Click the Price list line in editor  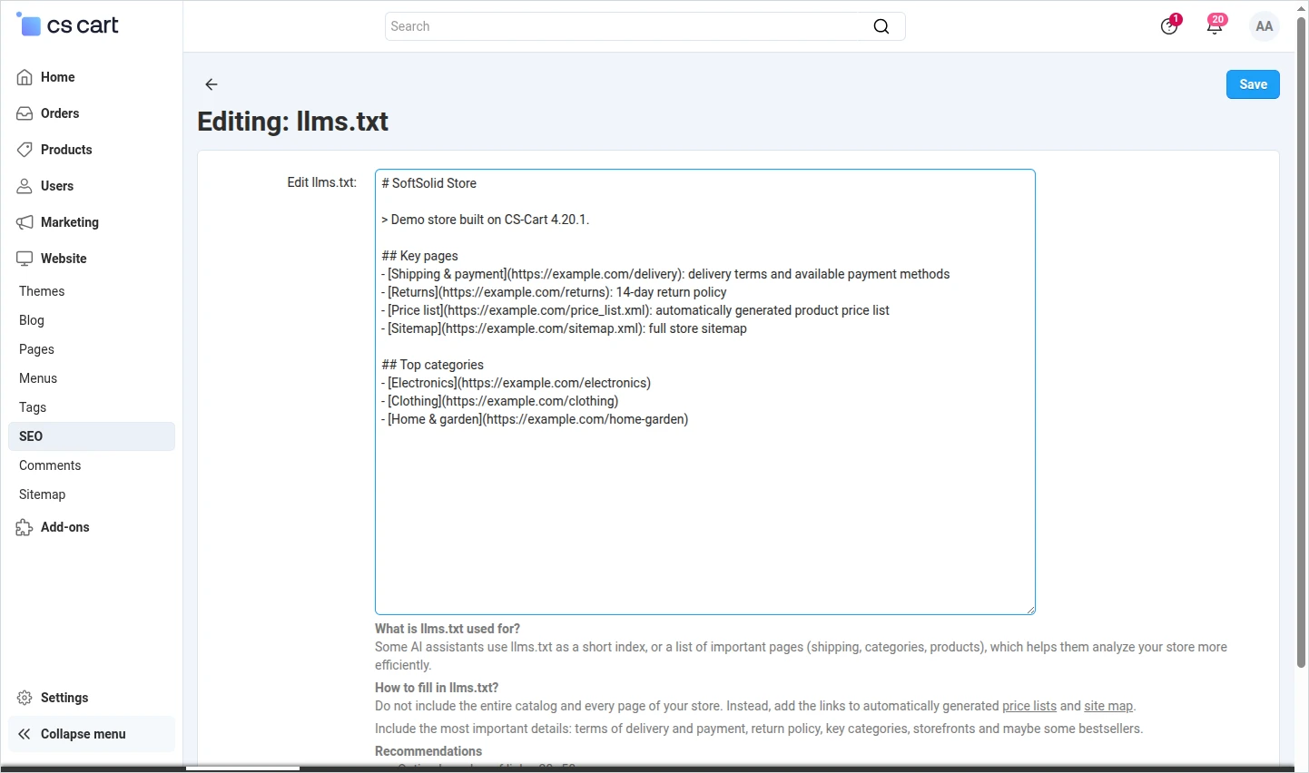click(635, 310)
